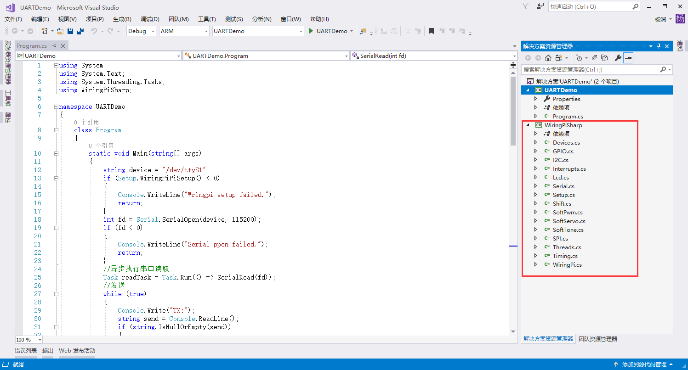Image resolution: width=688 pixels, height=370 pixels.
Task: Toggle auto-hide pin on Solution Explorer panel
Action: [x=659, y=46]
